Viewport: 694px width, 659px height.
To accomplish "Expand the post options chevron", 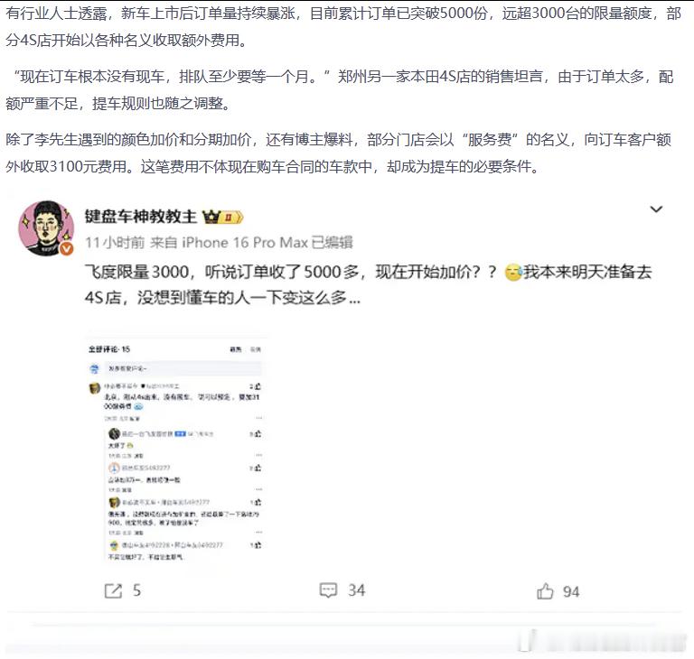I will point(656,209).
